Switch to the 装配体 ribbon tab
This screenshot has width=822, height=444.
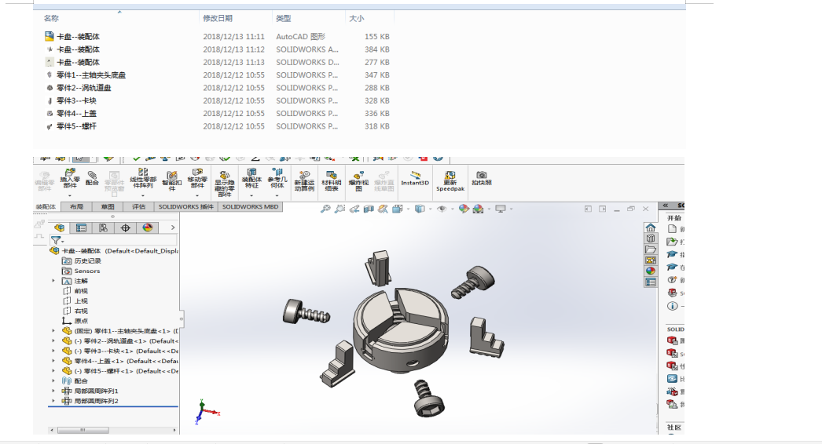click(46, 207)
